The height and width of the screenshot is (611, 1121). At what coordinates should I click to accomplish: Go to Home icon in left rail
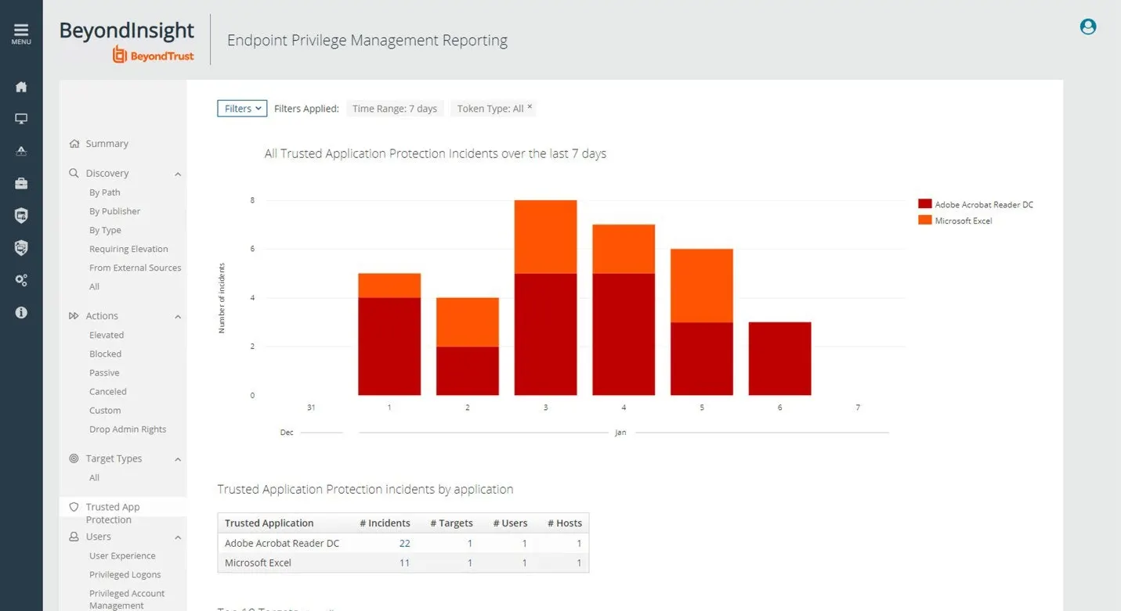21,87
